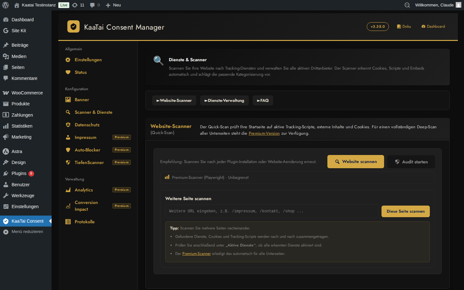
Task: Expand the Website-Scanner section link
Action: pyautogui.click(x=174, y=101)
